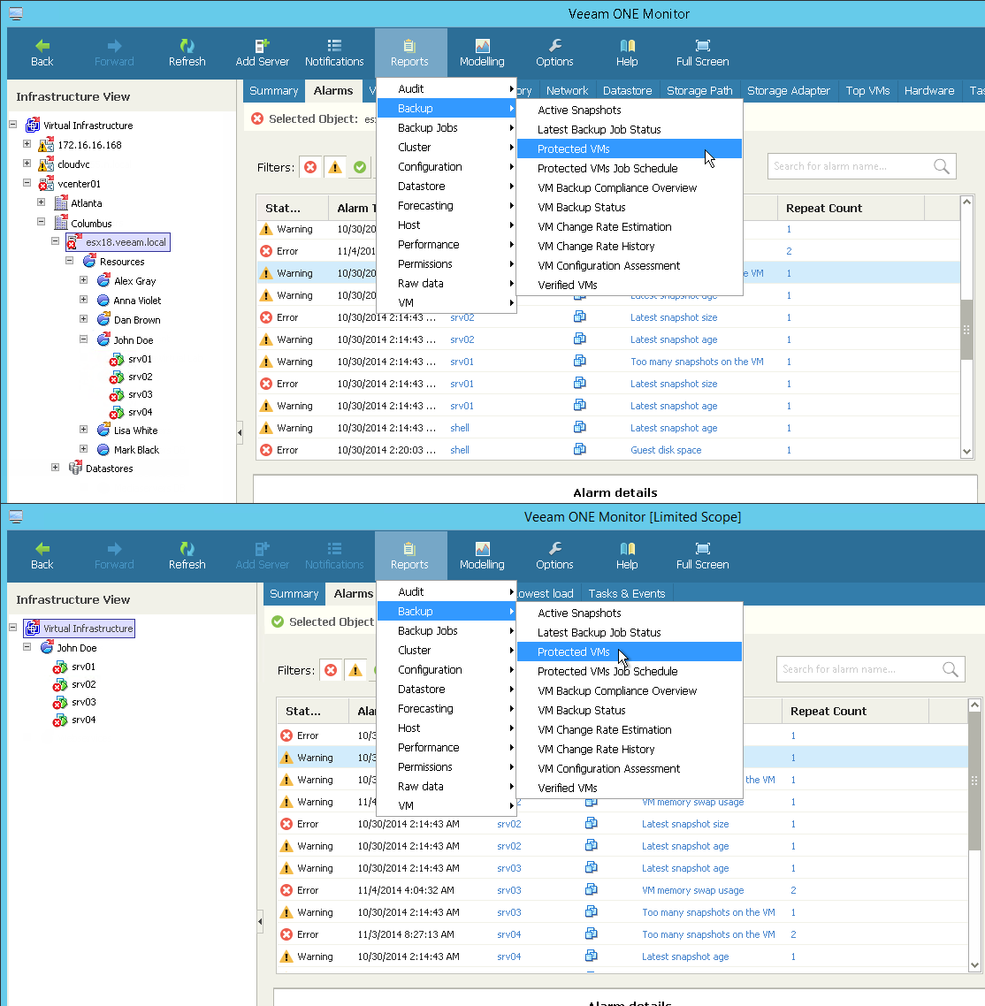Collapse John Doe node in the Limited Scope window
The image size is (985, 1006).
coord(27,647)
